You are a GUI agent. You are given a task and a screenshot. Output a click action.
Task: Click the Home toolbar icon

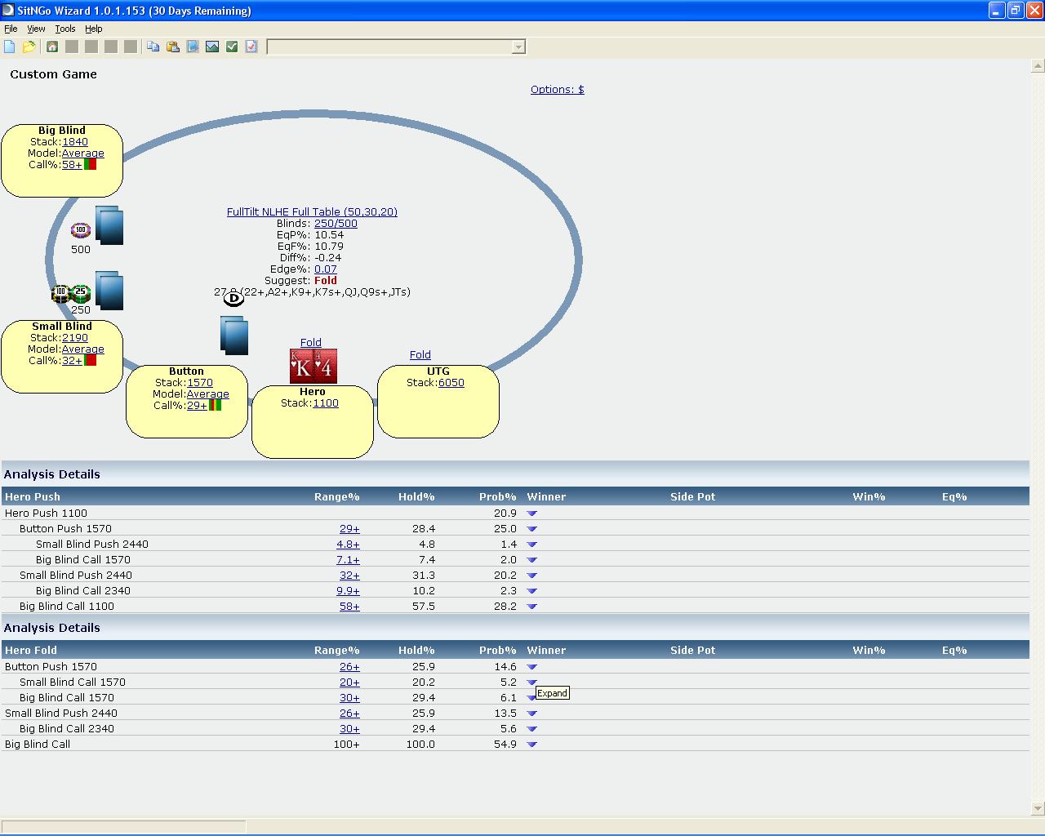click(x=52, y=47)
